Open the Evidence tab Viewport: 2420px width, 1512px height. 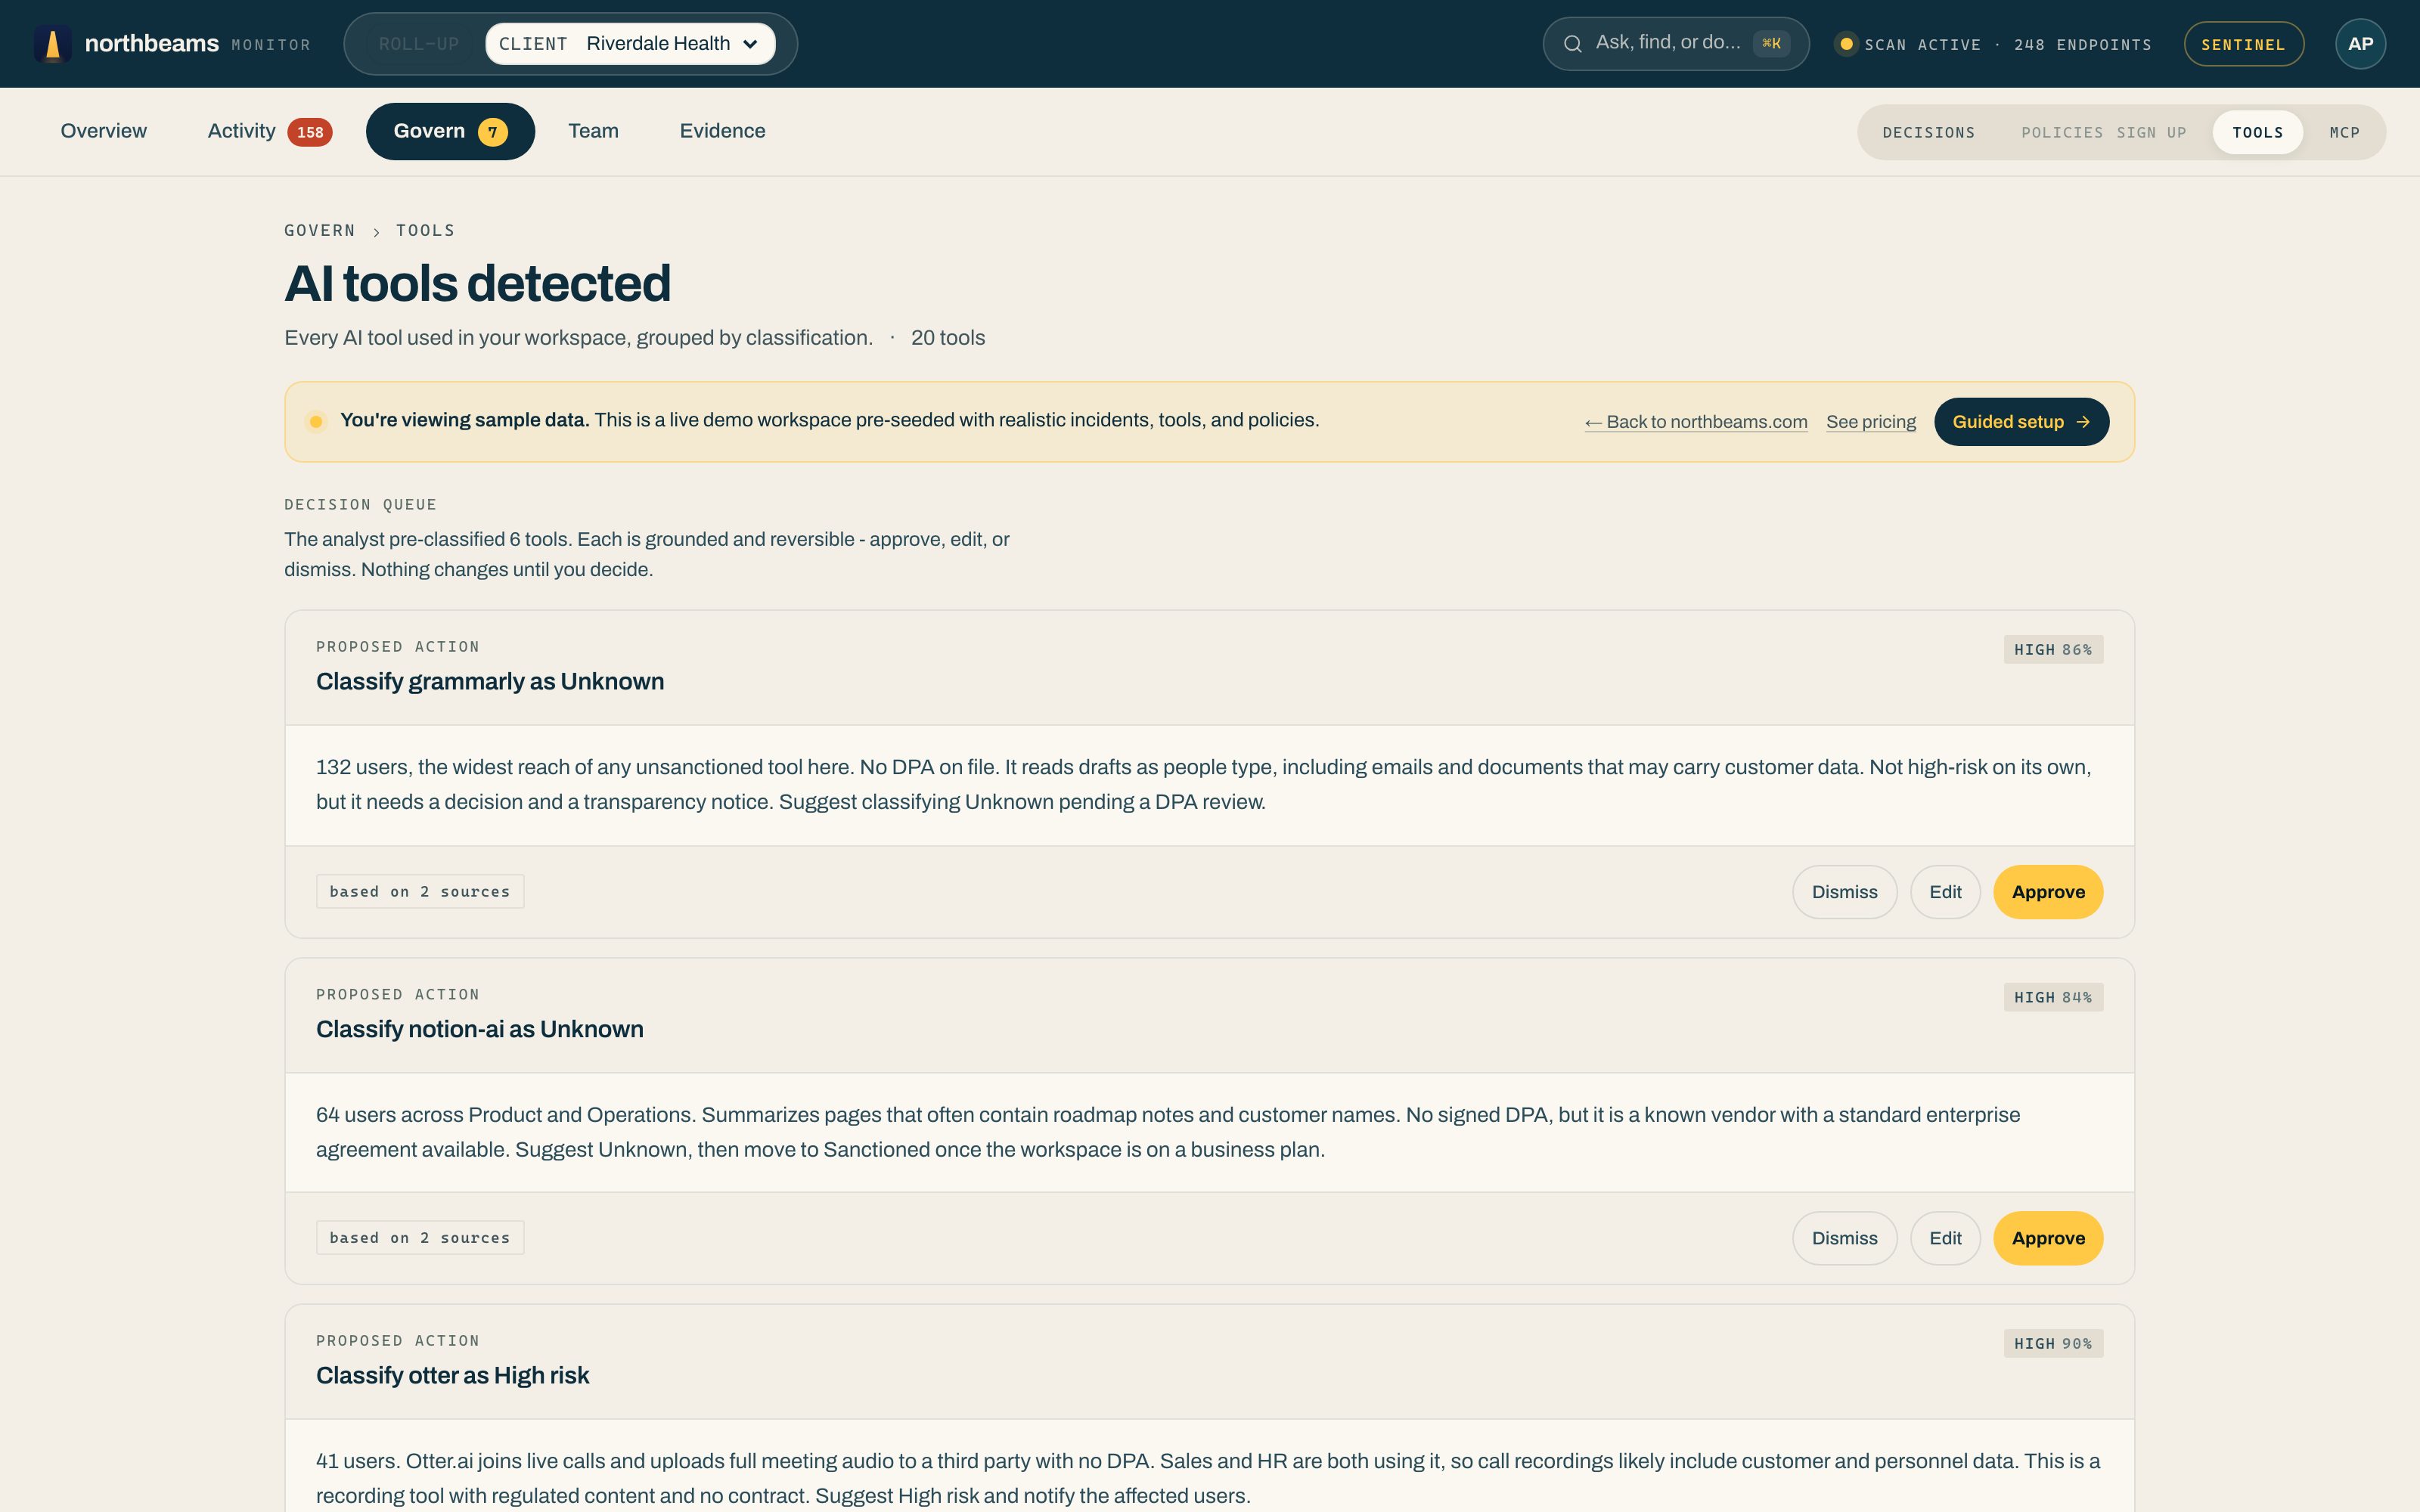tap(722, 131)
